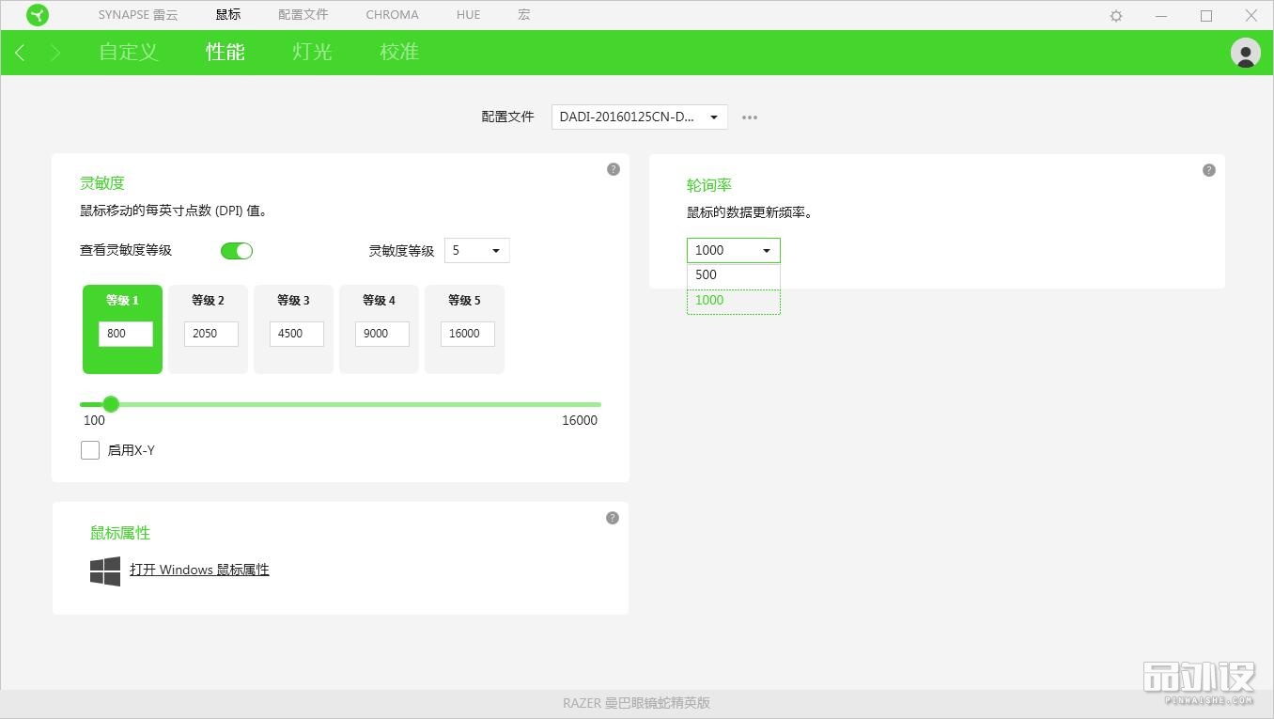
Task: Toggle 查看灵敏度等级 switch off
Action: click(236, 250)
